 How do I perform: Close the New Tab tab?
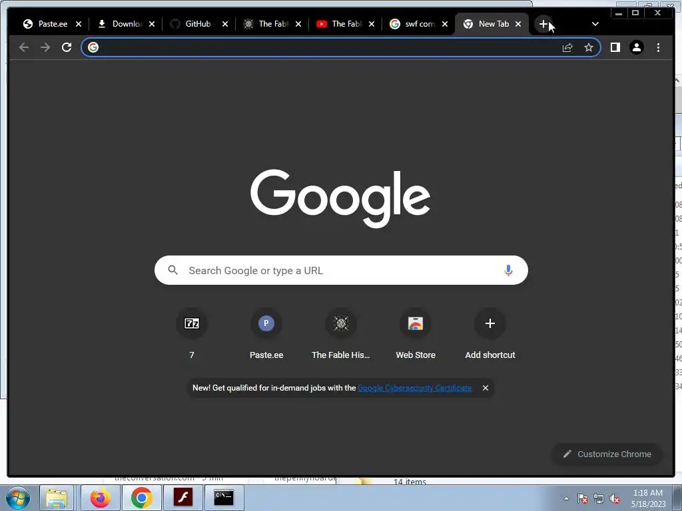[518, 24]
